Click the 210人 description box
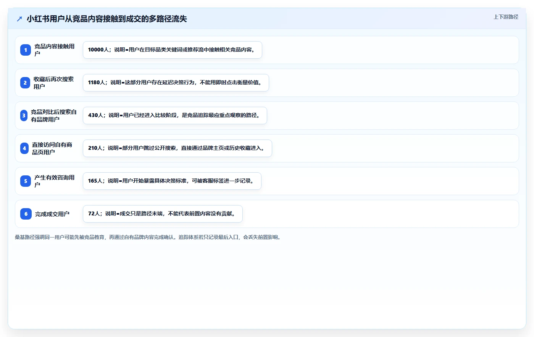The height and width of the screenshot is (337, 534). (x=177, y=148)
